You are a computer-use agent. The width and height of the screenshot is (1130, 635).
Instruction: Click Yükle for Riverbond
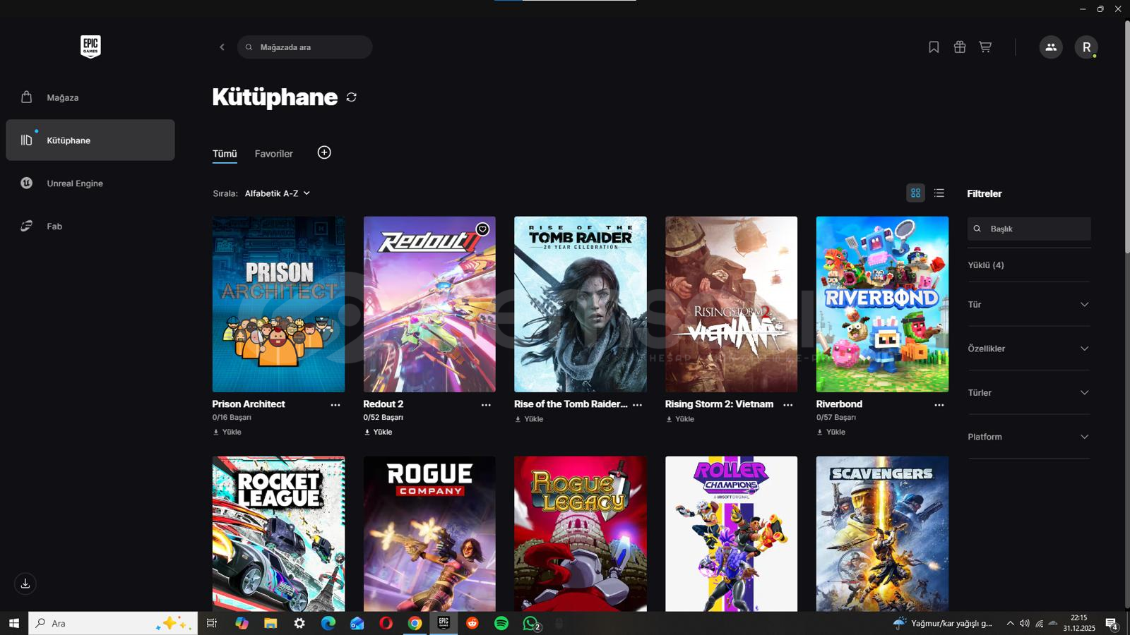(831, 432)
